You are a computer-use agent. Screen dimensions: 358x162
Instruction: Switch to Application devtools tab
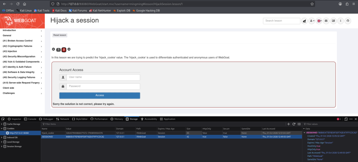pyautogui.click(x=167, y=119)
